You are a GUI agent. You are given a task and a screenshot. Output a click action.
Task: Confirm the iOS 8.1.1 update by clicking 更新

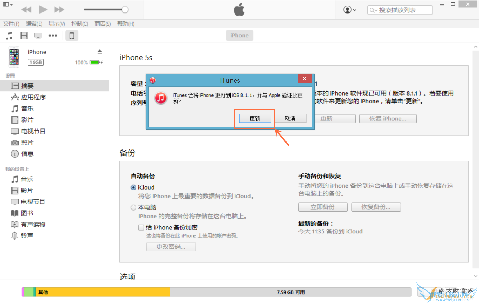[x=255, y=118]
